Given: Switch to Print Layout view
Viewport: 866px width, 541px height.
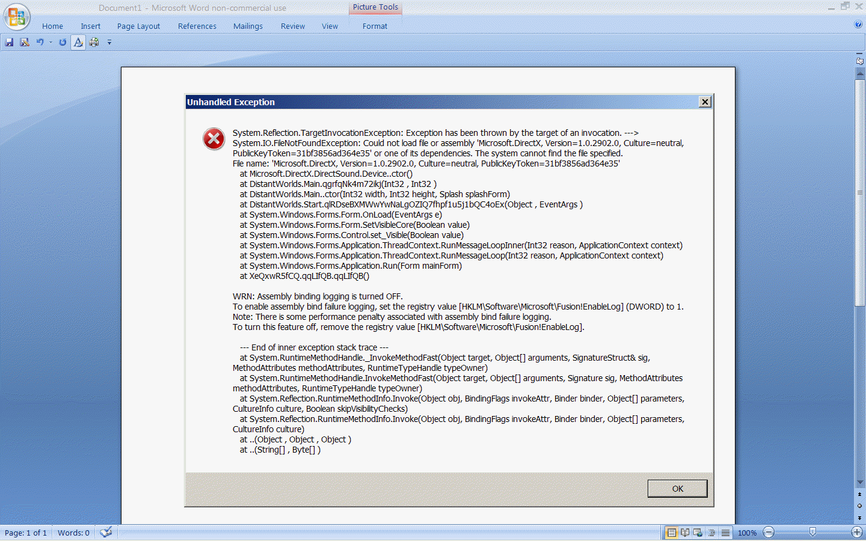Looking at the screenshot, I should point(672,533).
